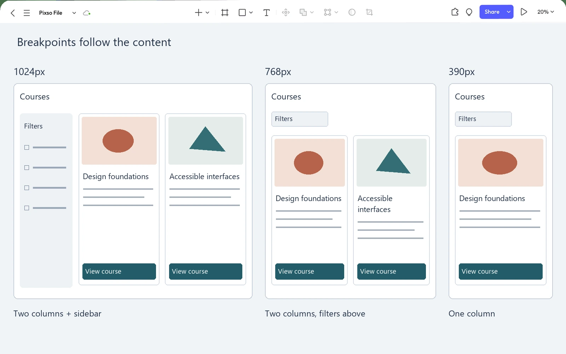Select the 'Two columns, filters above' caption
Image resolution: width=566 pixels, height=354 pixels.
(x=315, y=314)
